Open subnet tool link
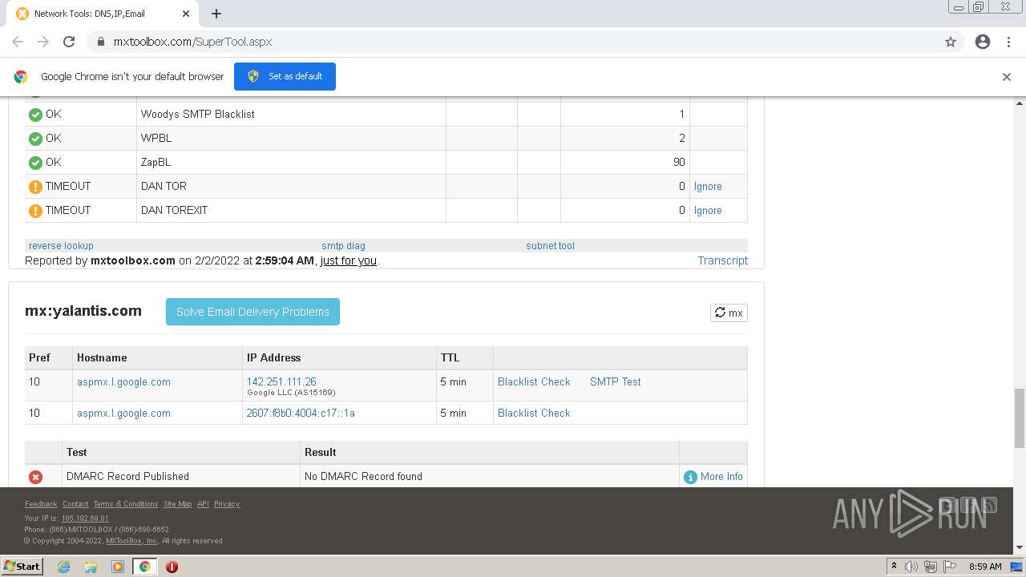Screen dimensions: 1026x577 pyautogui.click(x=550, y=246)
